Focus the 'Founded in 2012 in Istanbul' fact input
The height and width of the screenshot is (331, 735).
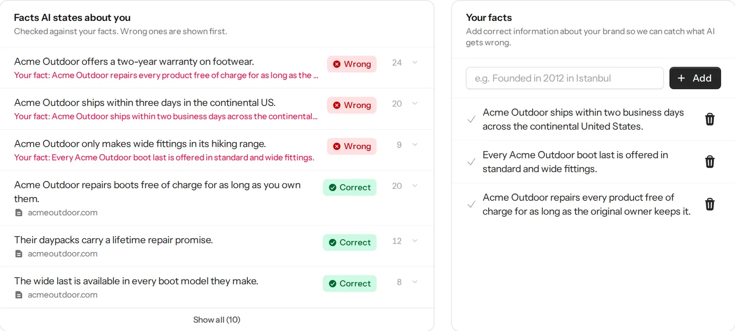click(x=565, y=78)
